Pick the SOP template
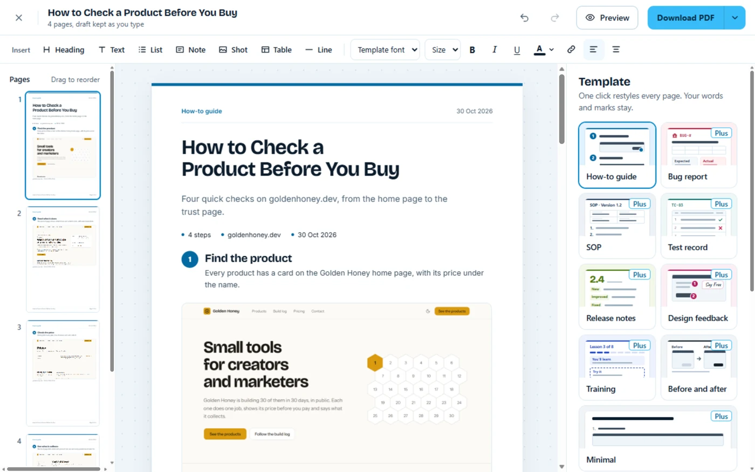 (x=617, y=225)
